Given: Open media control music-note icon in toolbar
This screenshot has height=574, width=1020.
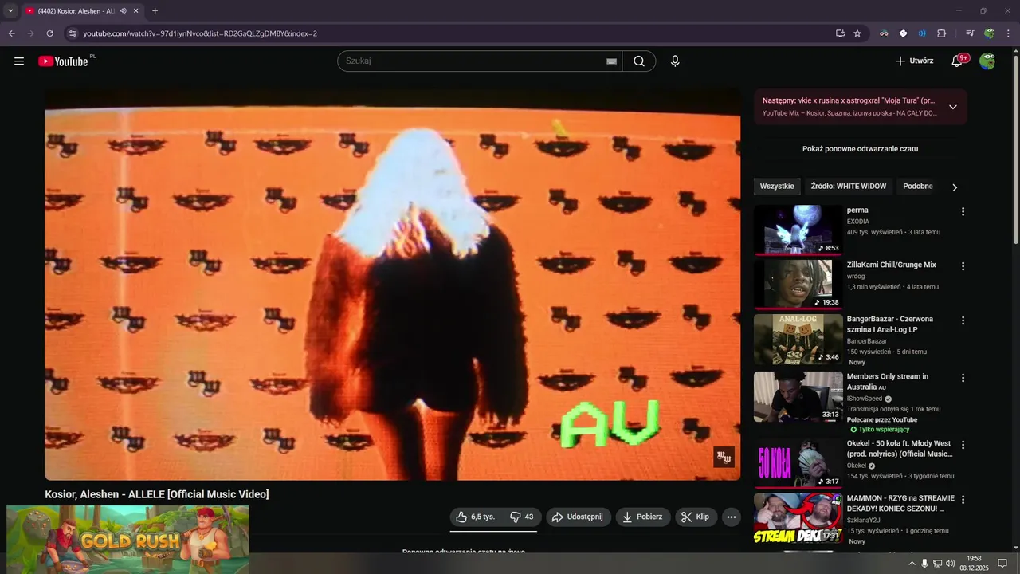Looking at the screenshot, I should pyautogui.click(x=970, y=33).
